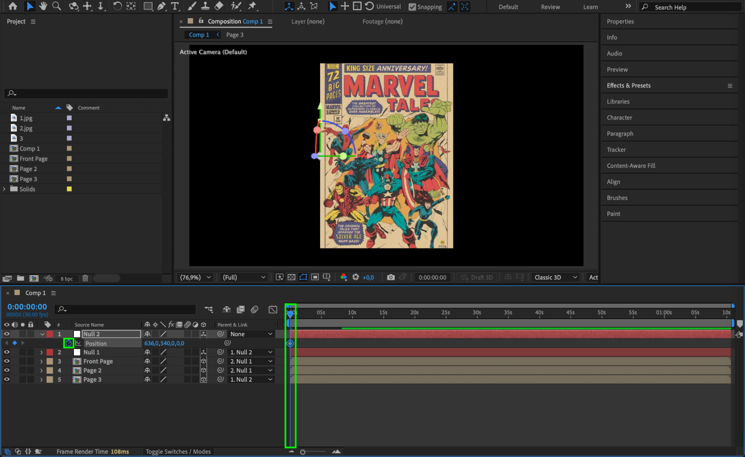Toggle visibility of Page 3 layer
The width and height of the screenshot is (745, 457).
[x=7, y=379]
